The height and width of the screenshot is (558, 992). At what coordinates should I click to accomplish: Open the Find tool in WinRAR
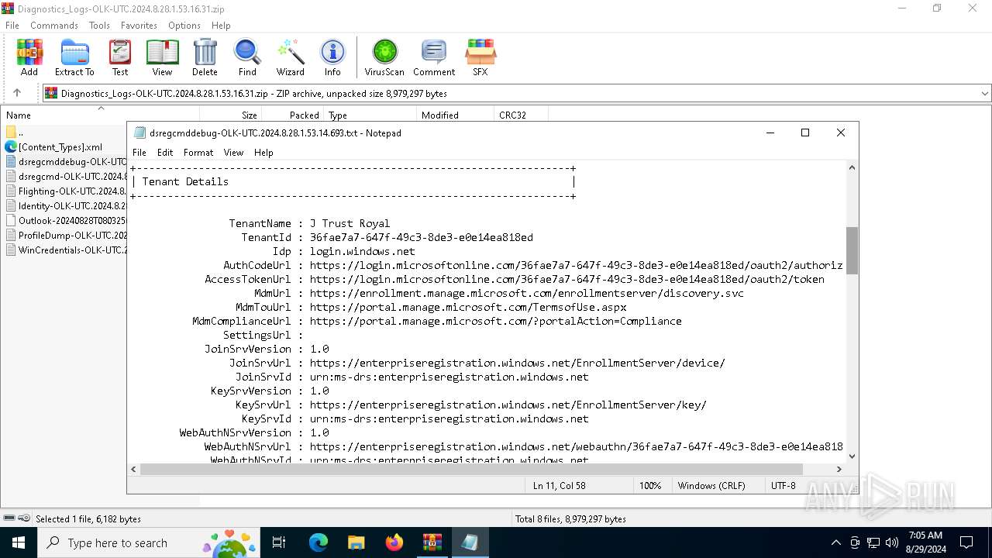pyautogui.click(x=247, y=58)
